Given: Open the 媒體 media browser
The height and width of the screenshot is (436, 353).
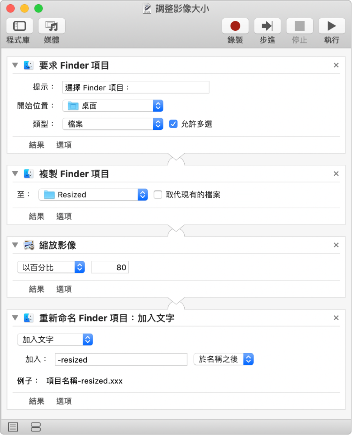Looking at the screenshot, I should 52,26.
